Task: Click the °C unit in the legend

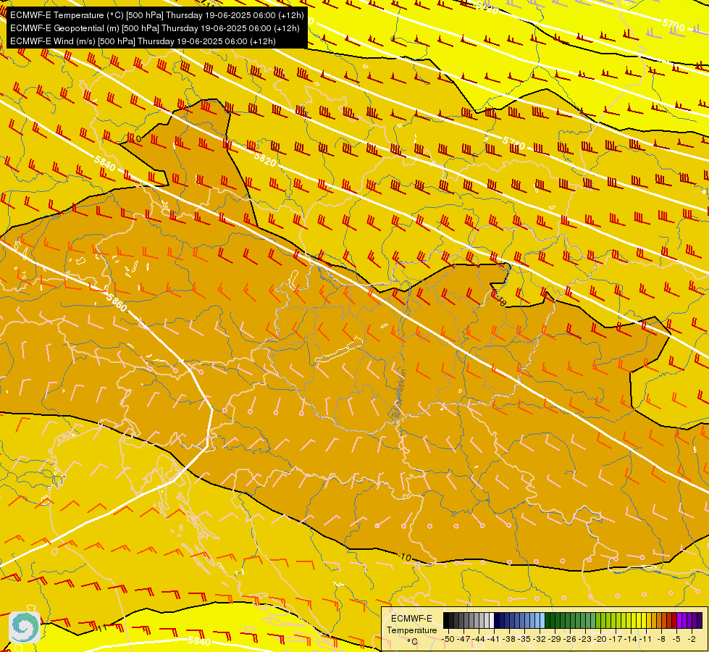Action: tap(412, 642)
